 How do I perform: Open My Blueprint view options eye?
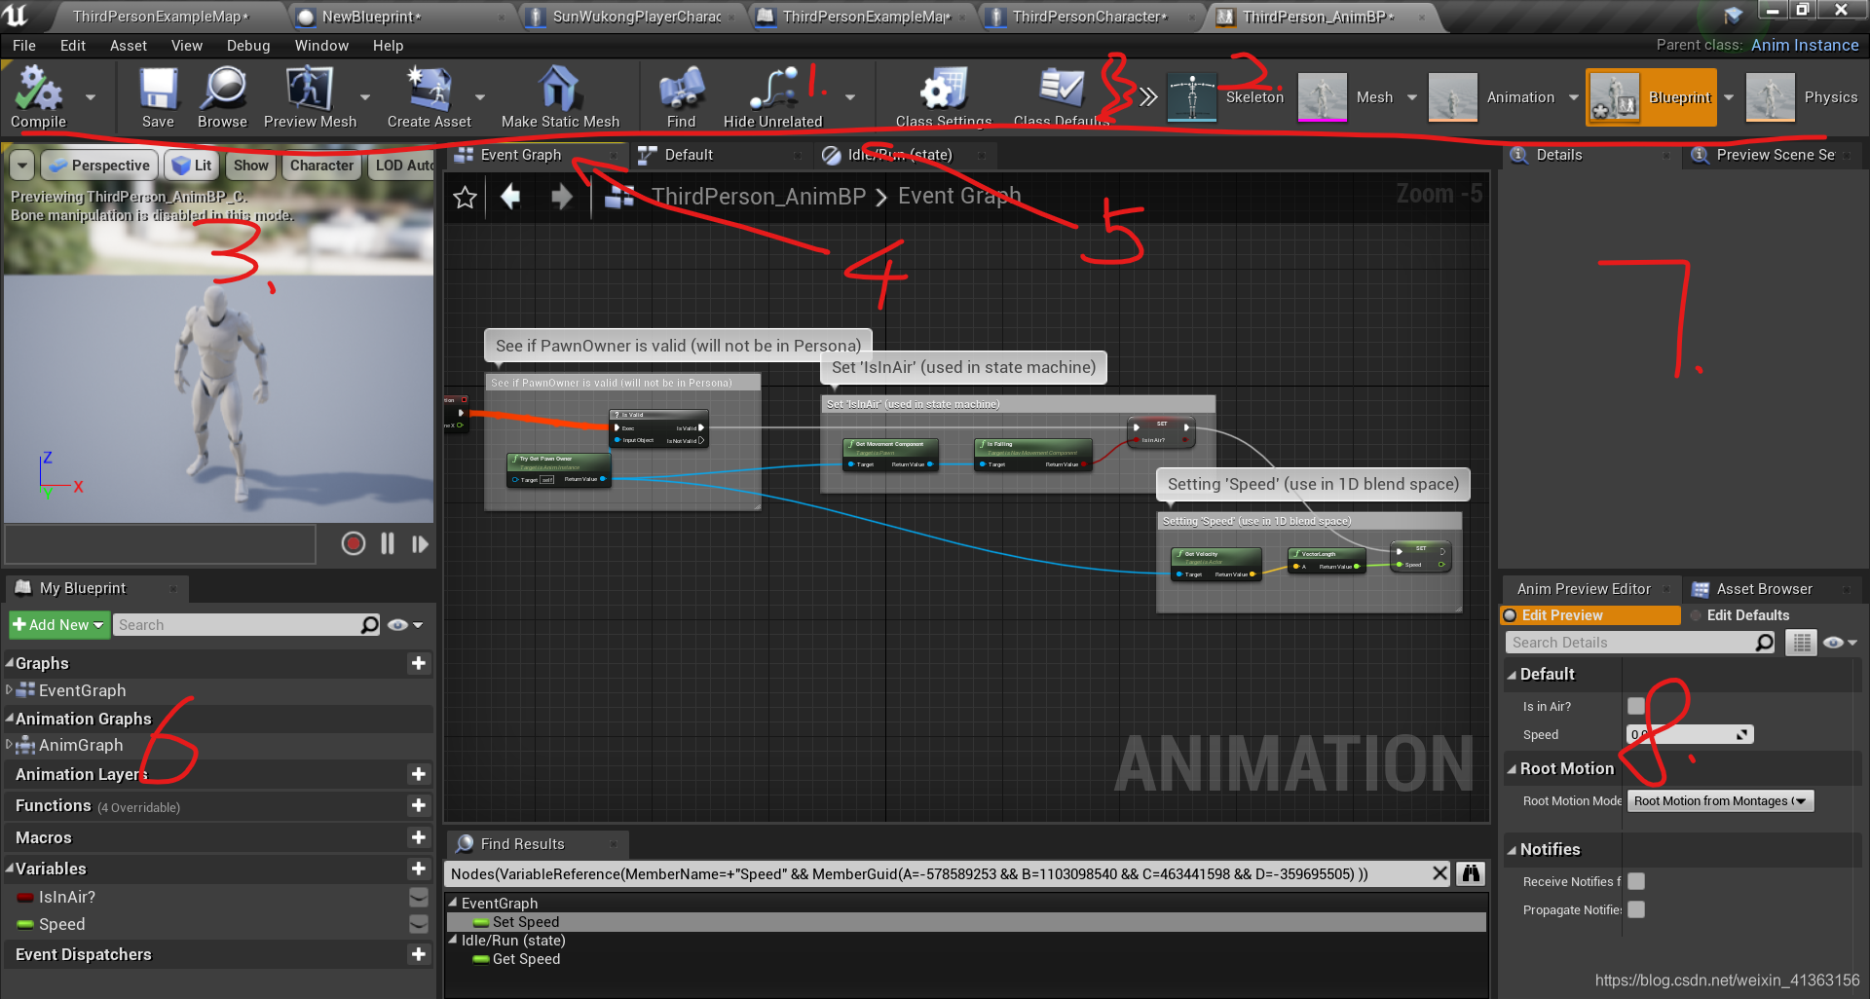pos(404,625)
